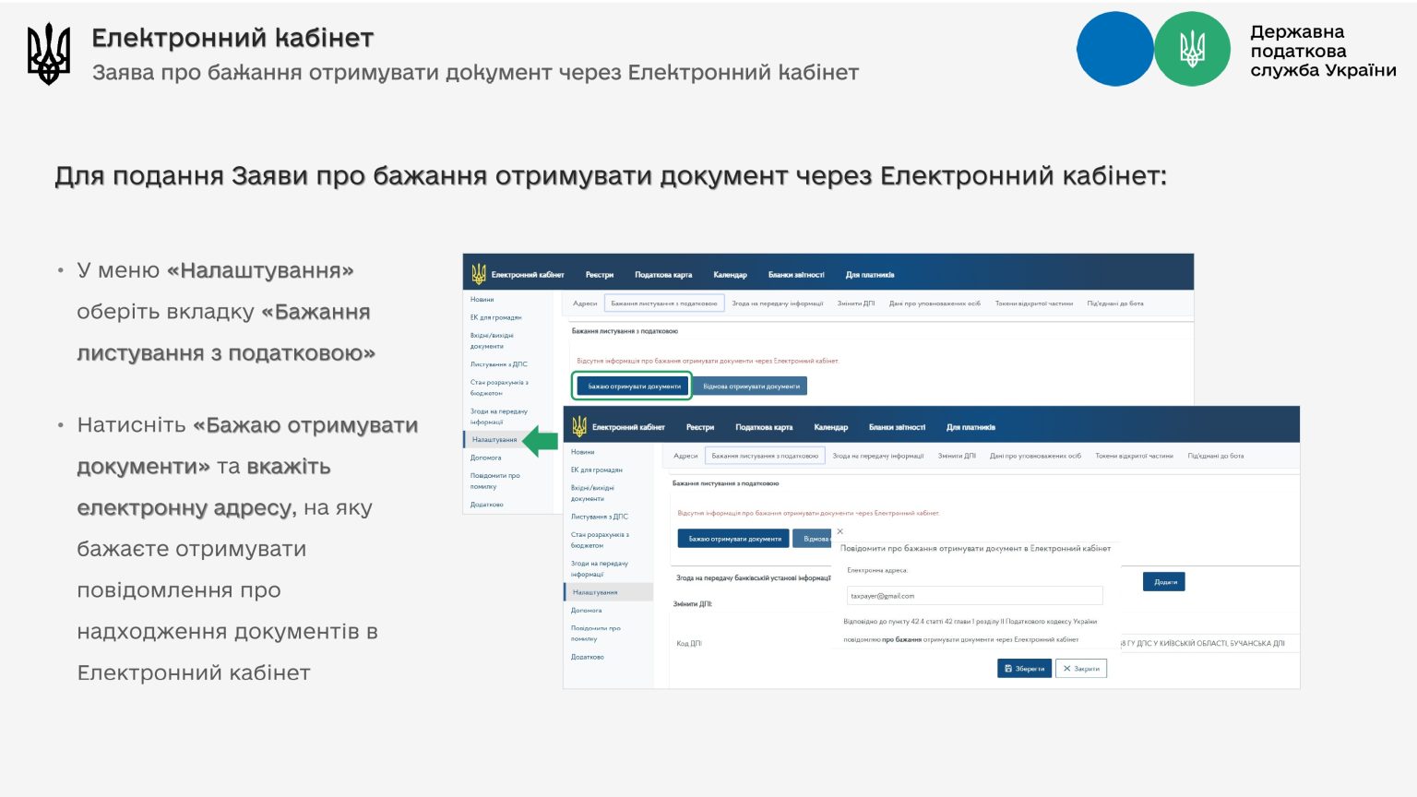Click the green State Tax Service trident logo
The width and height of the screenshot is (1417, 797).
pyautogui.click(x=1192, y=49)
